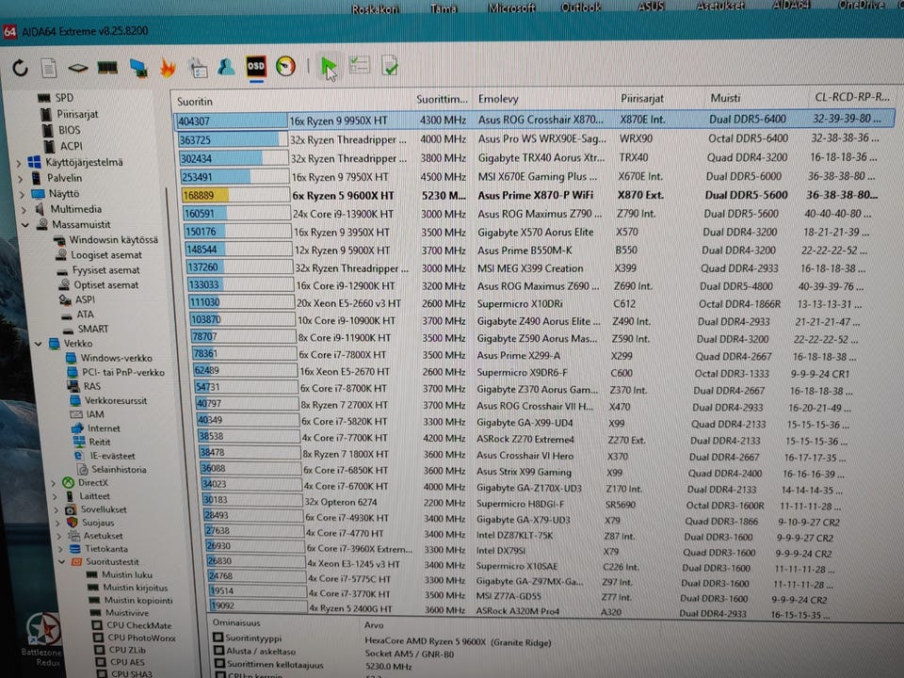Click the network computer toolbar icon
The width and height of the screenshot is (904, 678).
pyautogui.click(x=138, y=68)
